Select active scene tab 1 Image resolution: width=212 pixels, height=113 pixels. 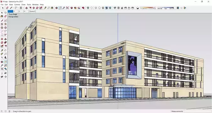tap(10, 12)
